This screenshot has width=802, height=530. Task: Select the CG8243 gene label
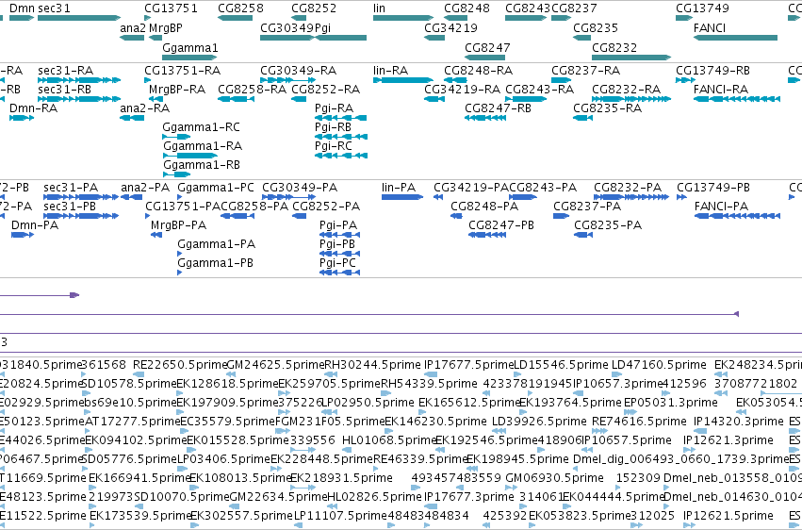pos(528,8)
